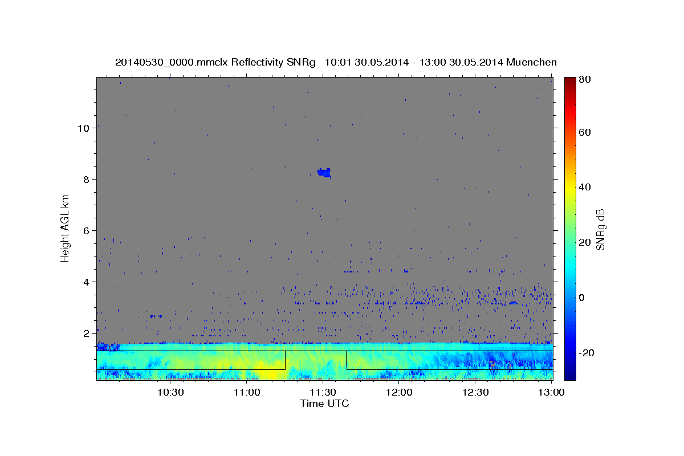Click the 10:30 time tick label

(x=170, y=392)
